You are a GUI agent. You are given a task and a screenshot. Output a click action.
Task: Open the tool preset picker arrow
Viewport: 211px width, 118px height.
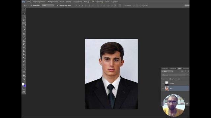[x=28, y=6]
